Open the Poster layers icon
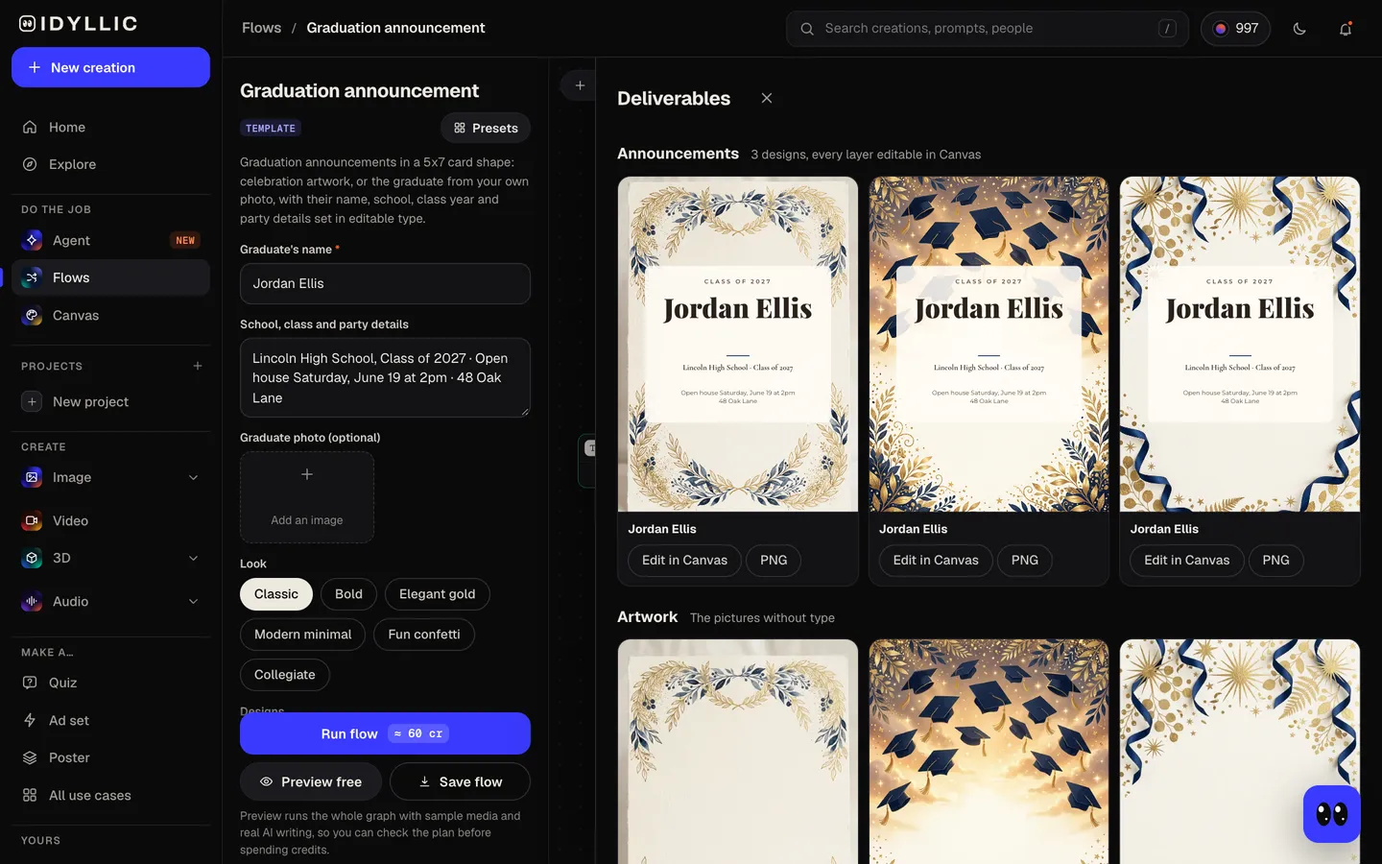The image size is (1382, 864). 30,757
